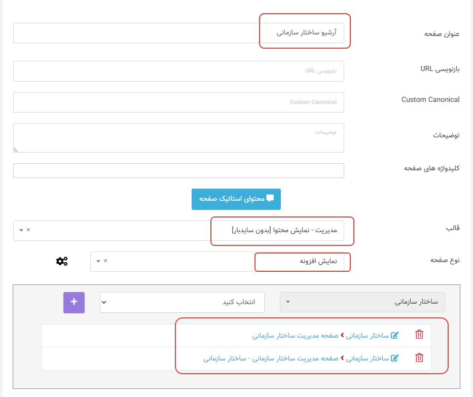Delete the first ساختار سازمانی row via trash icon
This screenshot has width=473, height=397.
(419, 335)
